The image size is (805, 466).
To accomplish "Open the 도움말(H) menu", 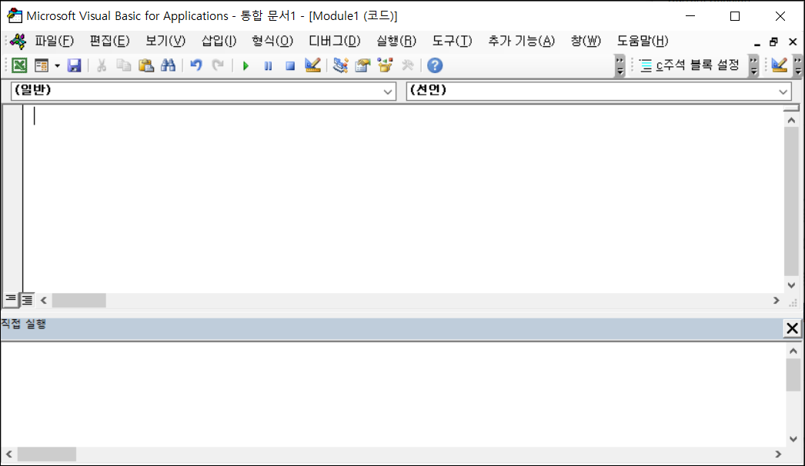I will [x=643, y=41].
